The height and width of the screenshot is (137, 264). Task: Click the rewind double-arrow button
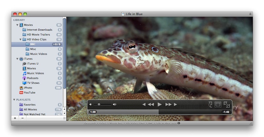151,104
